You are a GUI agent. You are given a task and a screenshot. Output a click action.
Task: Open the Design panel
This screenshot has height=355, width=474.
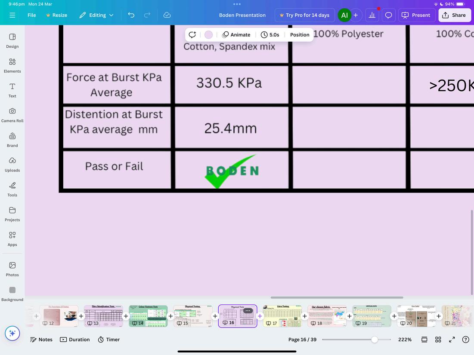pyautogui.click(x=12, y=41)
